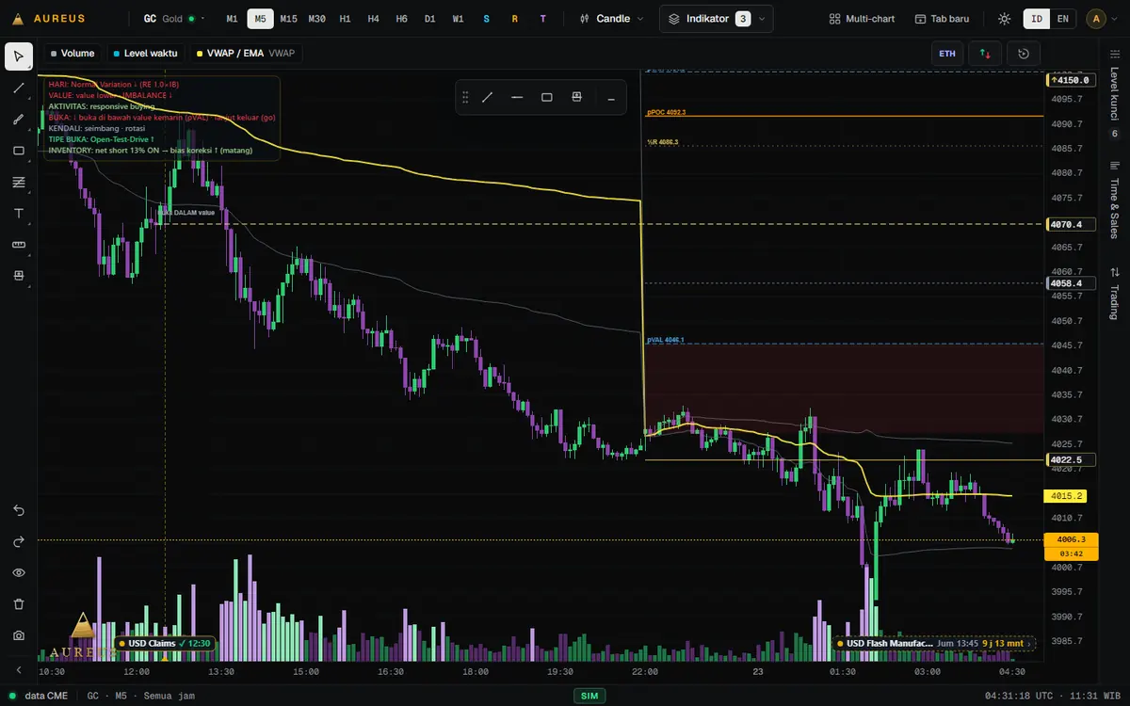This screenshot has height=706, width=1130.
Task: Open the Candle chart type dropdown
Action: pos(613,19)
